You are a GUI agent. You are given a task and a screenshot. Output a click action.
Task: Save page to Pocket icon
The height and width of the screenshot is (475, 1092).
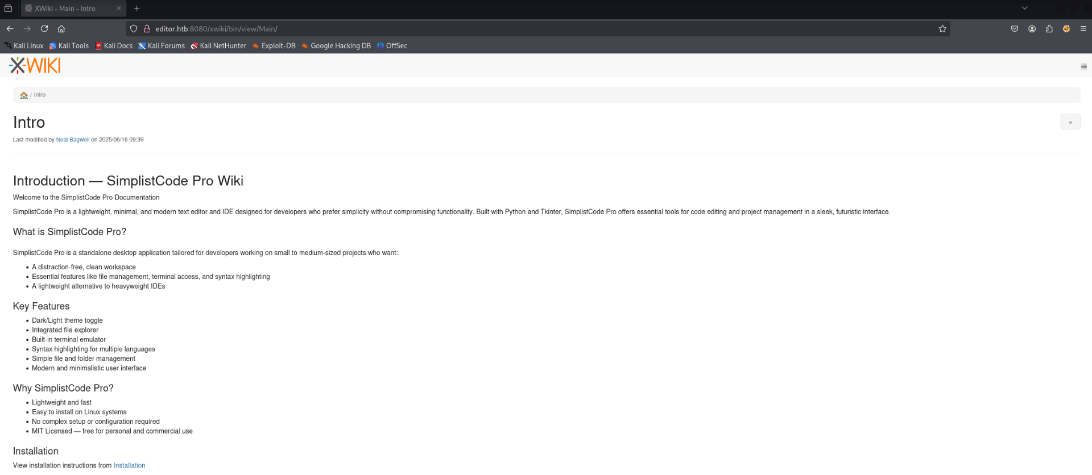pyautogui.click(x=1015, y=29)
